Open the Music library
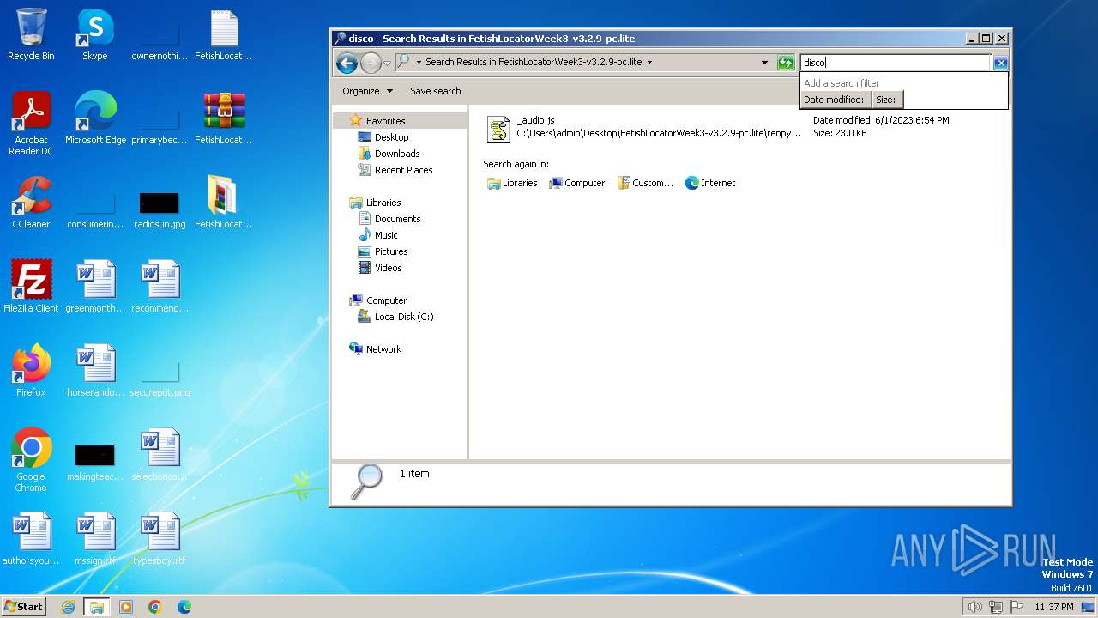The image size is (1098, 618). [x=386, y=235]
